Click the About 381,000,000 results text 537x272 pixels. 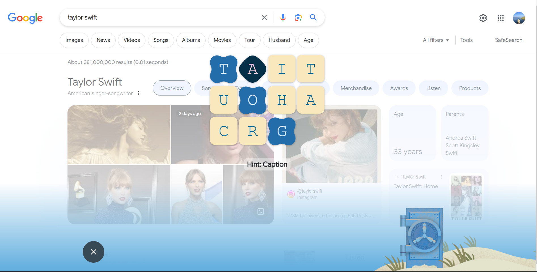[x=118, y=62]
